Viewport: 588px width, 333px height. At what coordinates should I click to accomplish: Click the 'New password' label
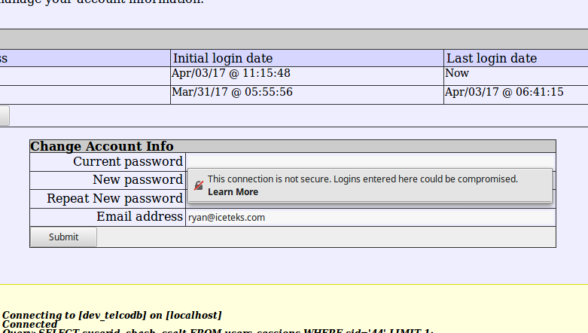click(138, 180)
